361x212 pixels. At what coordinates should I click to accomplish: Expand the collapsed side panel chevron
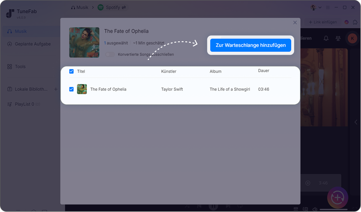(356, 122)
